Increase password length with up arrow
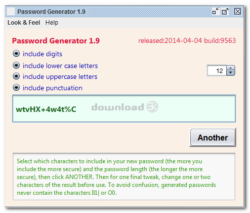 [231, 68]
